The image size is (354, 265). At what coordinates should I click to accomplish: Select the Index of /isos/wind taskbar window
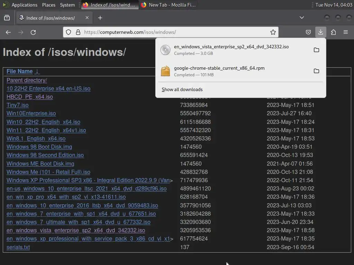point(110,5)
